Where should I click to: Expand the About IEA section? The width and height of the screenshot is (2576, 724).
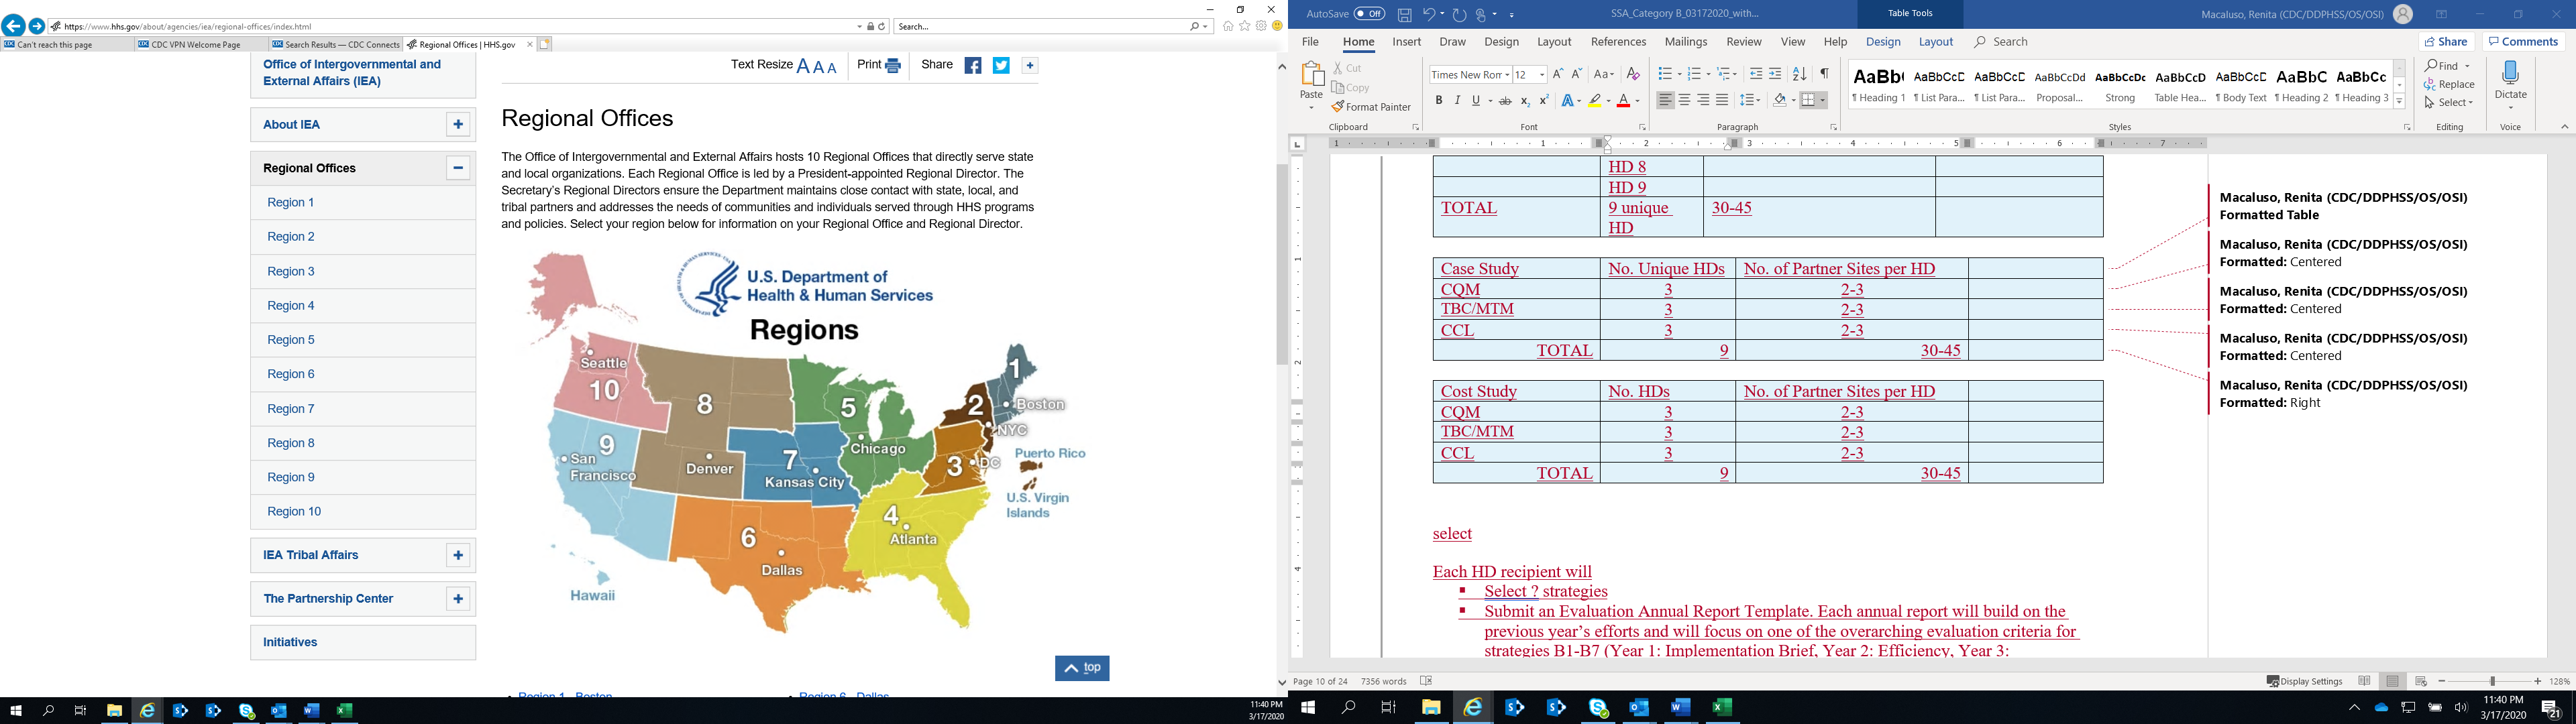pos(458,125)
